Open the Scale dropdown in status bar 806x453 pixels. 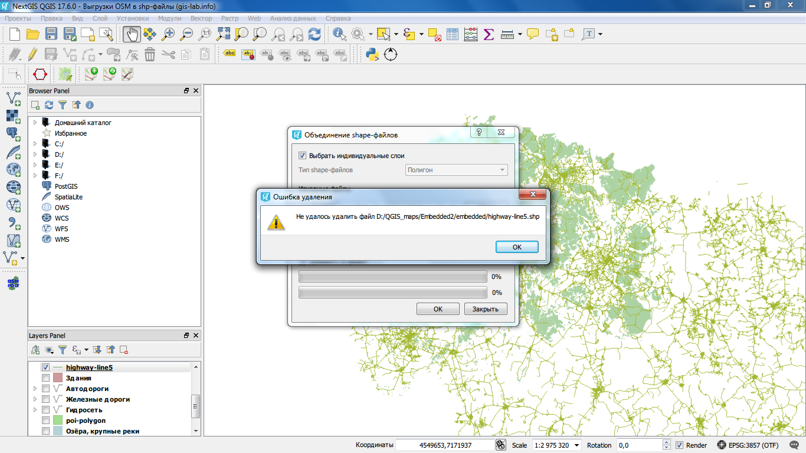pos(576,445)
